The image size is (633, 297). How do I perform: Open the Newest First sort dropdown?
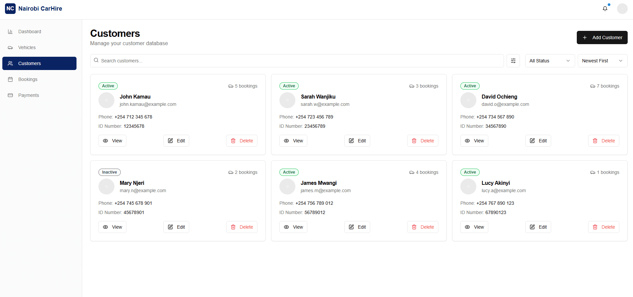click(x=602, y=61)
